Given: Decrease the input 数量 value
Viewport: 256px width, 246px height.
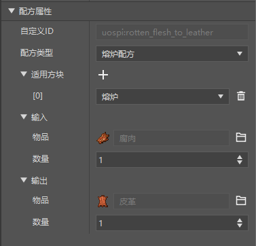Looking at the screenshot, I should coord(240,162).
